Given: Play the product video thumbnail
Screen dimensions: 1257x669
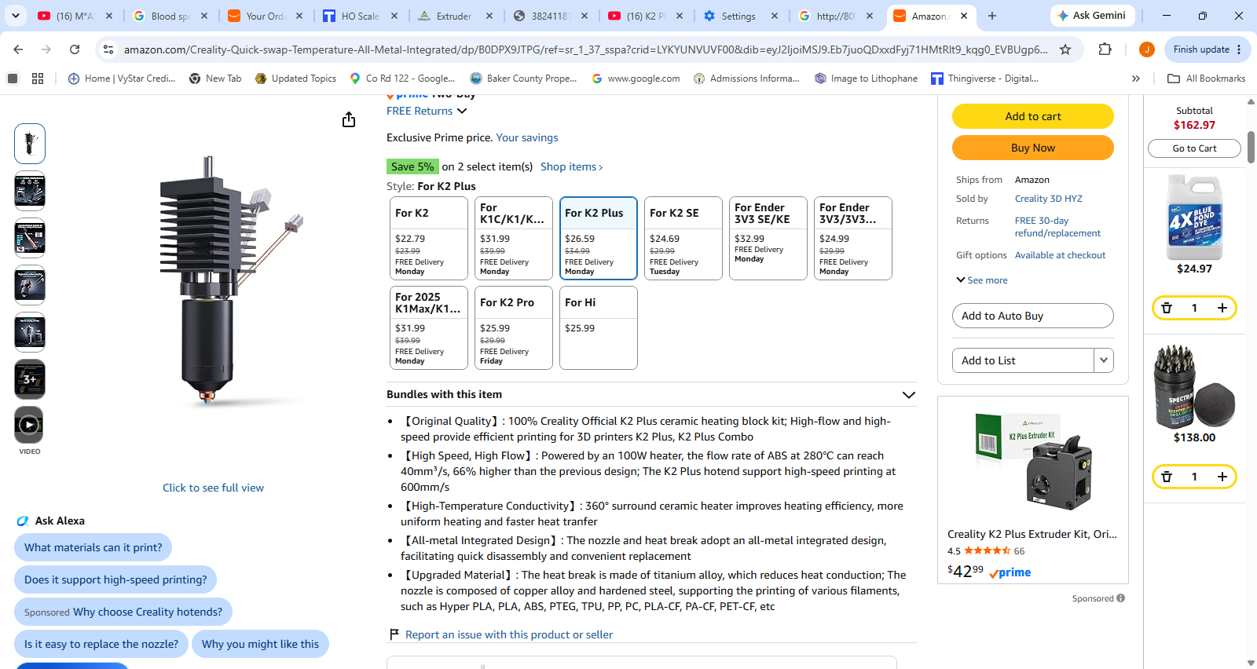Looking at the screenshot, I should click(x=30, y=426).
